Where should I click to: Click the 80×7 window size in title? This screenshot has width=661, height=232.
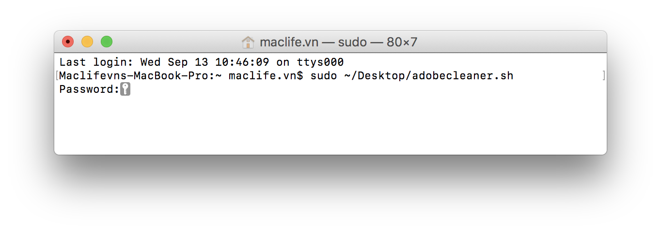click(x=402, y=43)
